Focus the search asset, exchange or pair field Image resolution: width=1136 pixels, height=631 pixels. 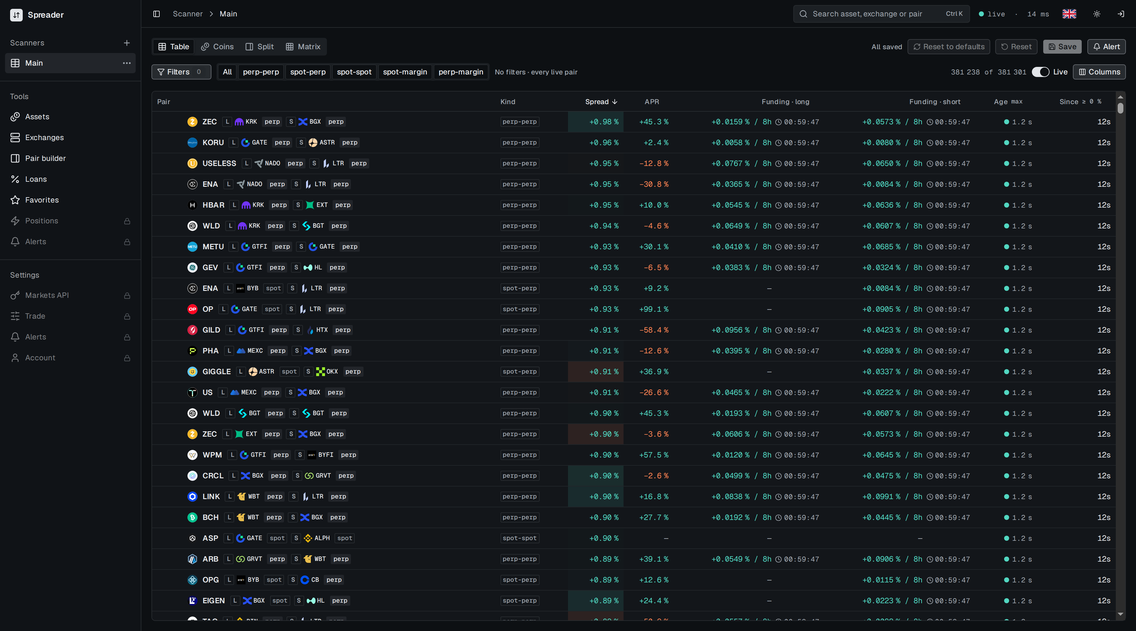pos(881,14)
